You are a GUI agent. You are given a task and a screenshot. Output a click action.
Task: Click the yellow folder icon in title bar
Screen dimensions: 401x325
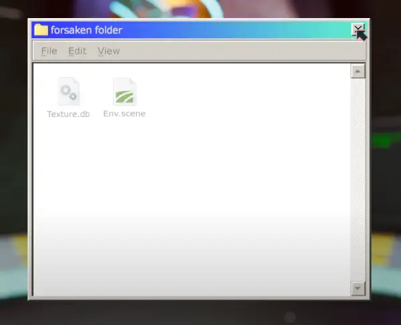pyautogui.click(x=42, y=30)
